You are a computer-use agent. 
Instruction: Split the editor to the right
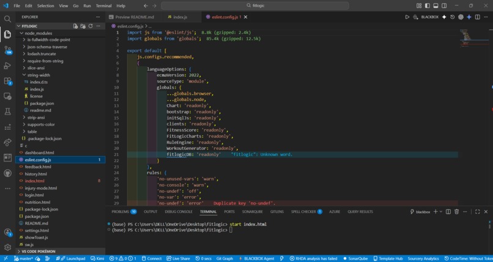pyautogui.click(x=478, y=17)
